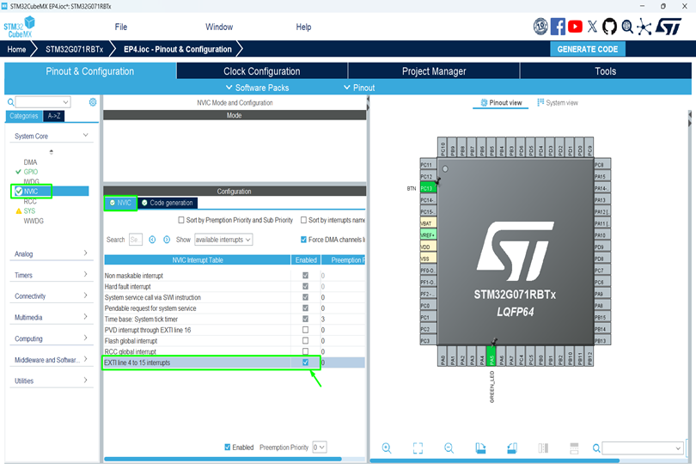Viewport: 696px width, 469px height.
Task: Open the Preemption Priority dropdown
Action: tap(320, 447)
